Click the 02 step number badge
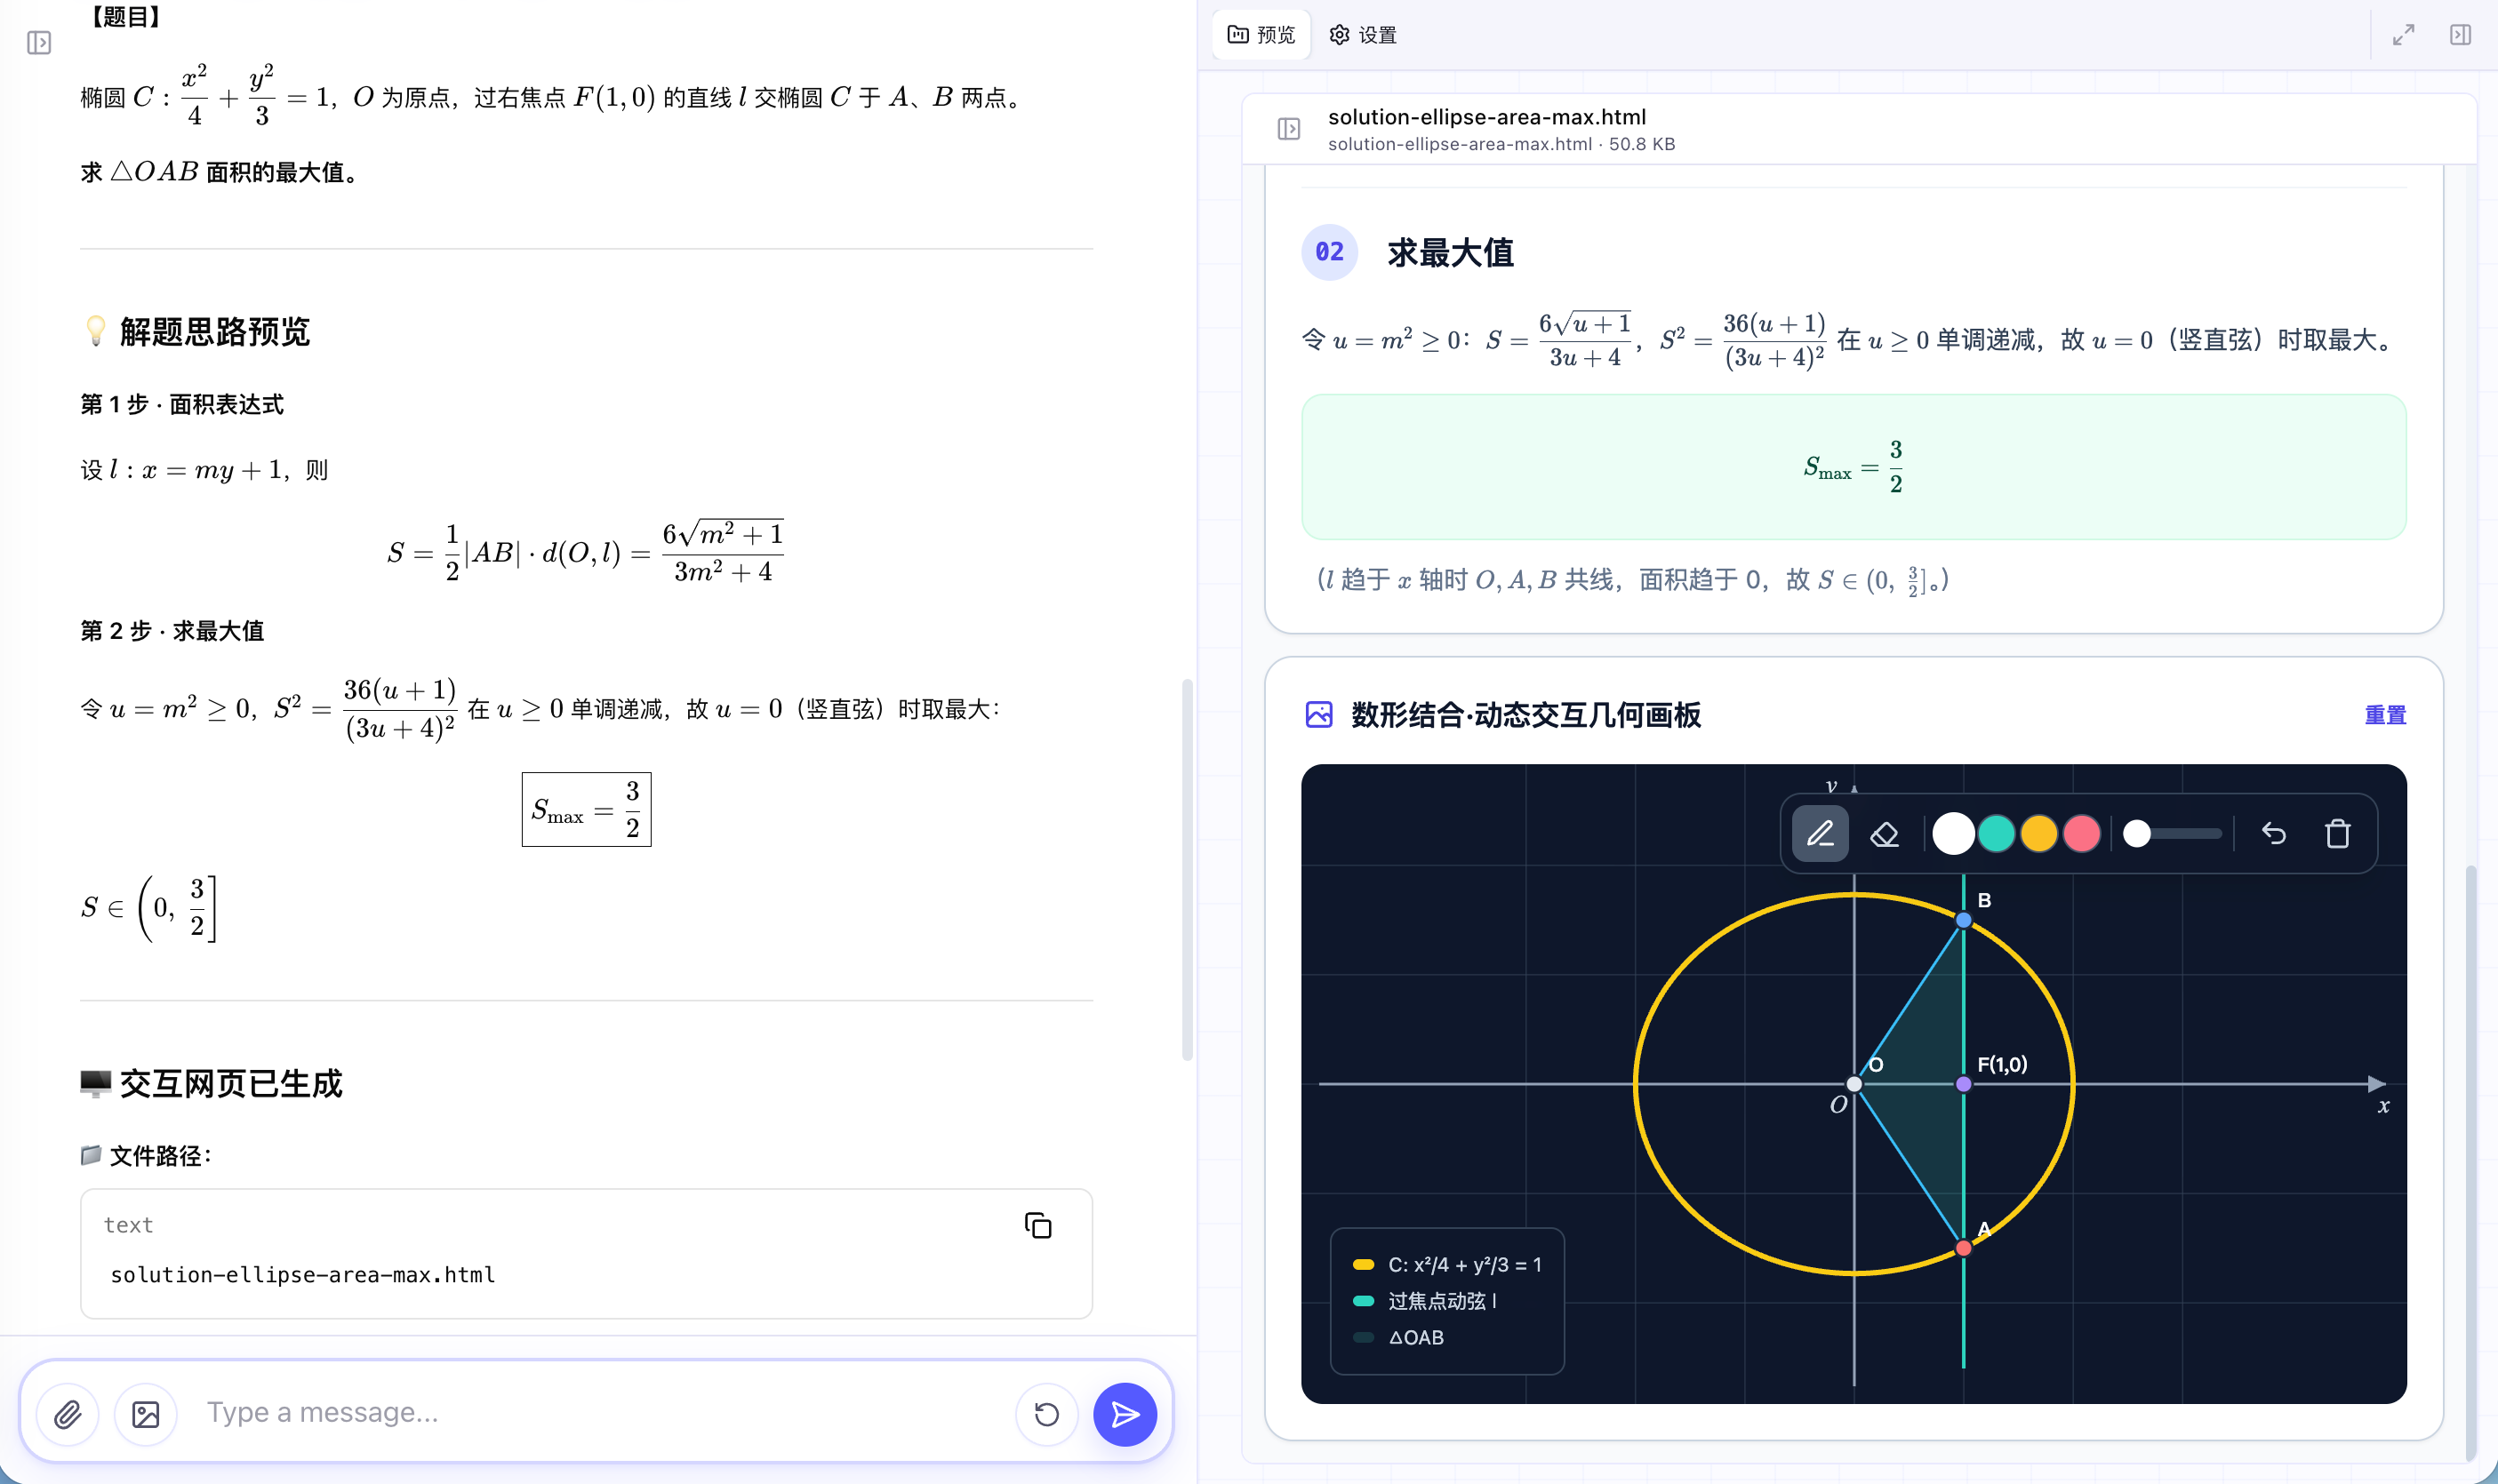Image resolution: width=2498 pixels, height=1484 pixels. (x=1328, y=252)
